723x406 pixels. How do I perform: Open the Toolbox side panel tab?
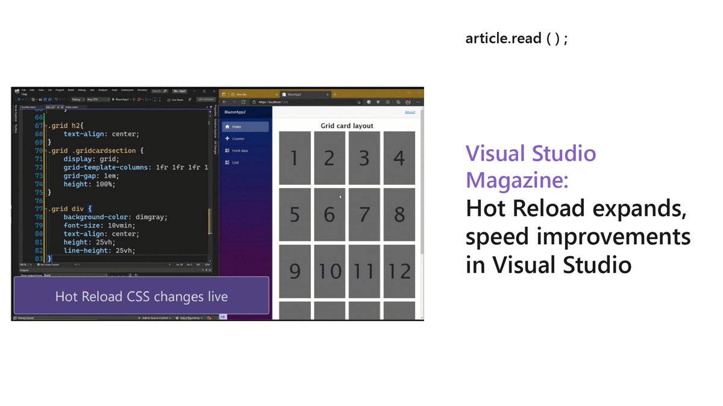[16, 128]
